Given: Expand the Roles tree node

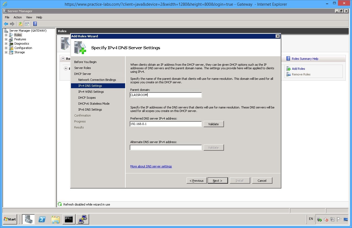Looking at the screenshot, I should (6, 35).
